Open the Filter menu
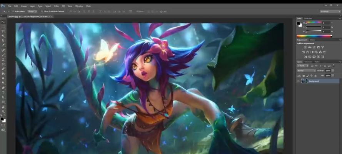The image size is (342, 154). pyautogui.click(x=57, y=6)
